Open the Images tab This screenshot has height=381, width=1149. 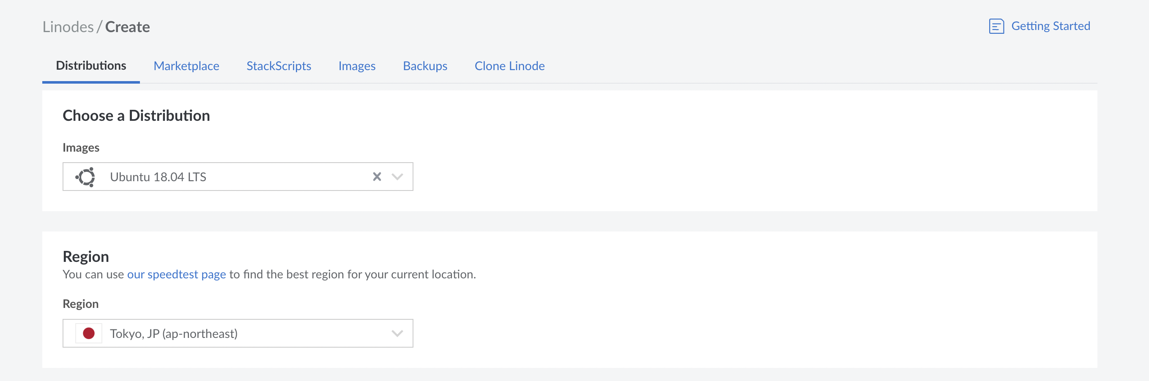coord(357,66)
